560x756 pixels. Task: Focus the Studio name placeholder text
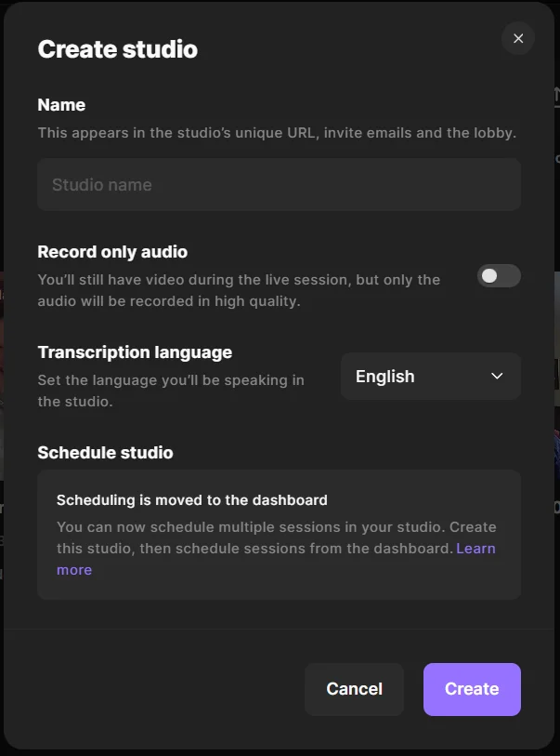pyautogui.click(x=102, y=184)
